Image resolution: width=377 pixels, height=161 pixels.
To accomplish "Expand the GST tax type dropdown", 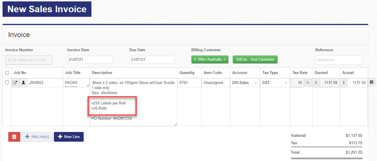I will click(x=275, y=83).
